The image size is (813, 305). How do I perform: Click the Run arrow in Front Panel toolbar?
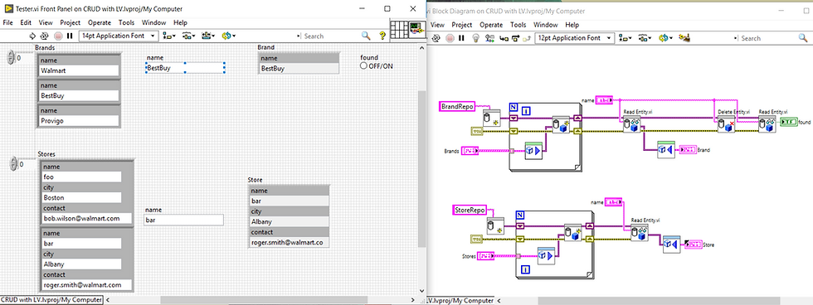[32, 36]
